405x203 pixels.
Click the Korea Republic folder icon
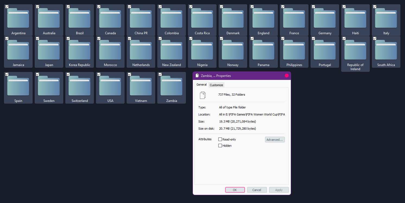click(x=79, y=50)
